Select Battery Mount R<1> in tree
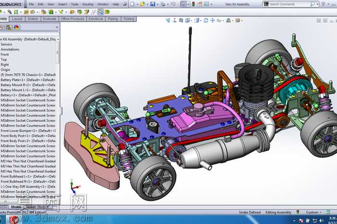 click(x=28, y=85)
